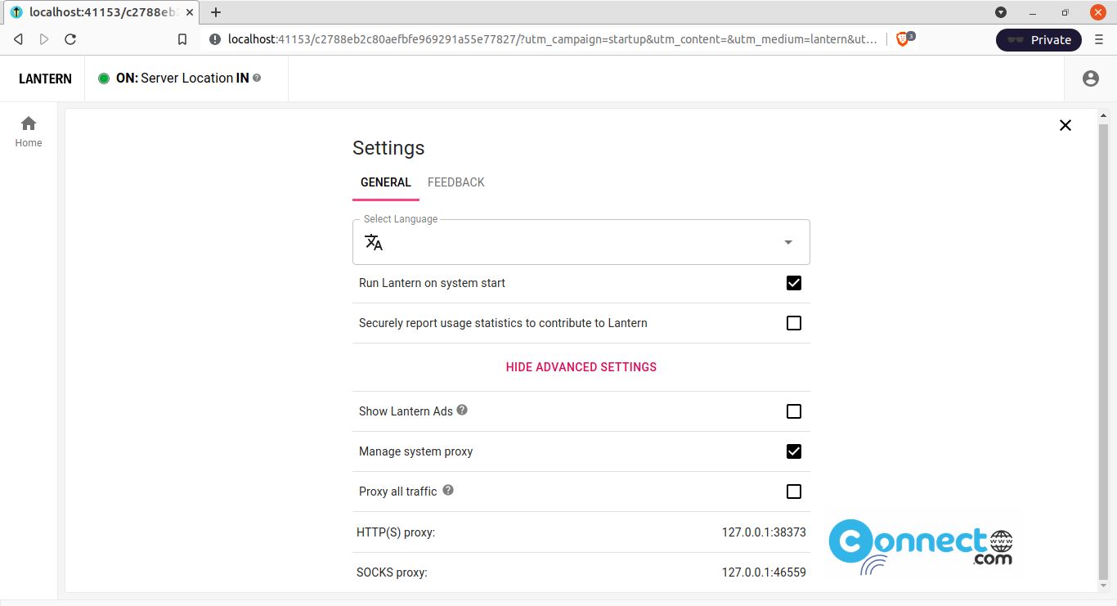The image size is (1117, 606).
Task: Click the HTTP(S) proxy address 127.0.0.1:38373
Action: click(764, 532)
